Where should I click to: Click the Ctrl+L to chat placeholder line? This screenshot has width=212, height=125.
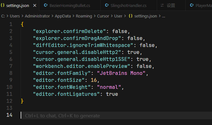coord(63,116)
